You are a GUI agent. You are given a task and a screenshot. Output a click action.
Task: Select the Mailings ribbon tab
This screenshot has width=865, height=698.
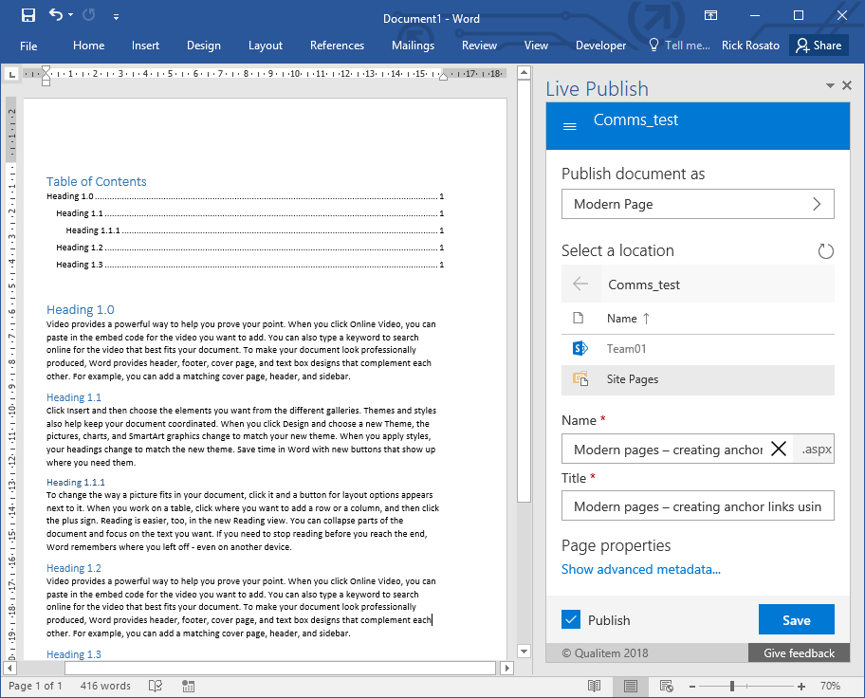coord(414,46)
